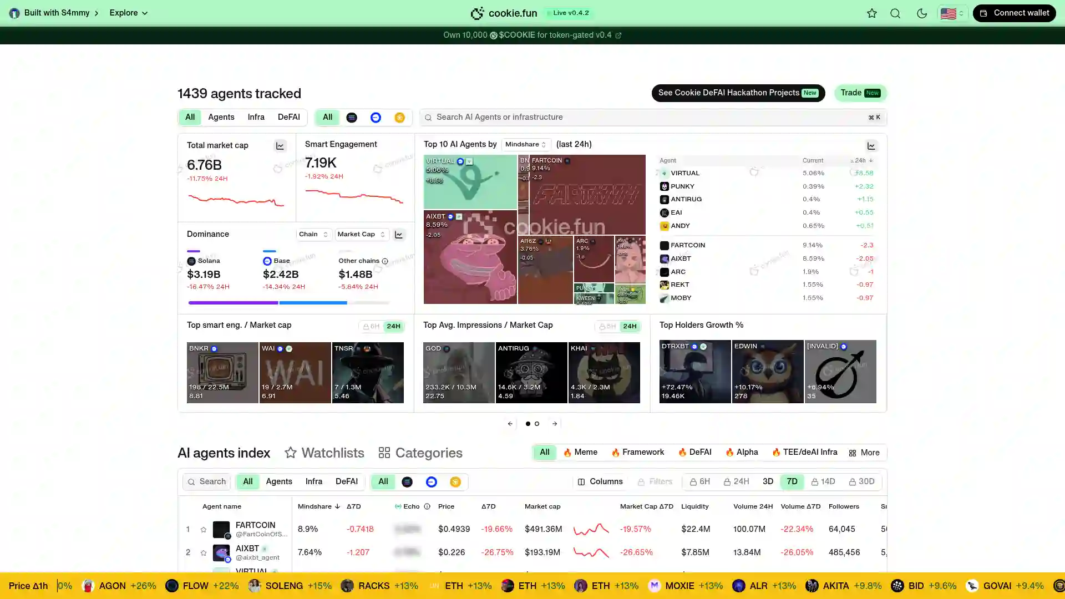Viewport: 1065px width, 599px height.
Task: Click the Connect wallet button
Action: point(1014,13)
